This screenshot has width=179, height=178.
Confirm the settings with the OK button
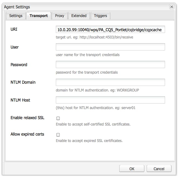pyautogui.click(x=132, y=169)
